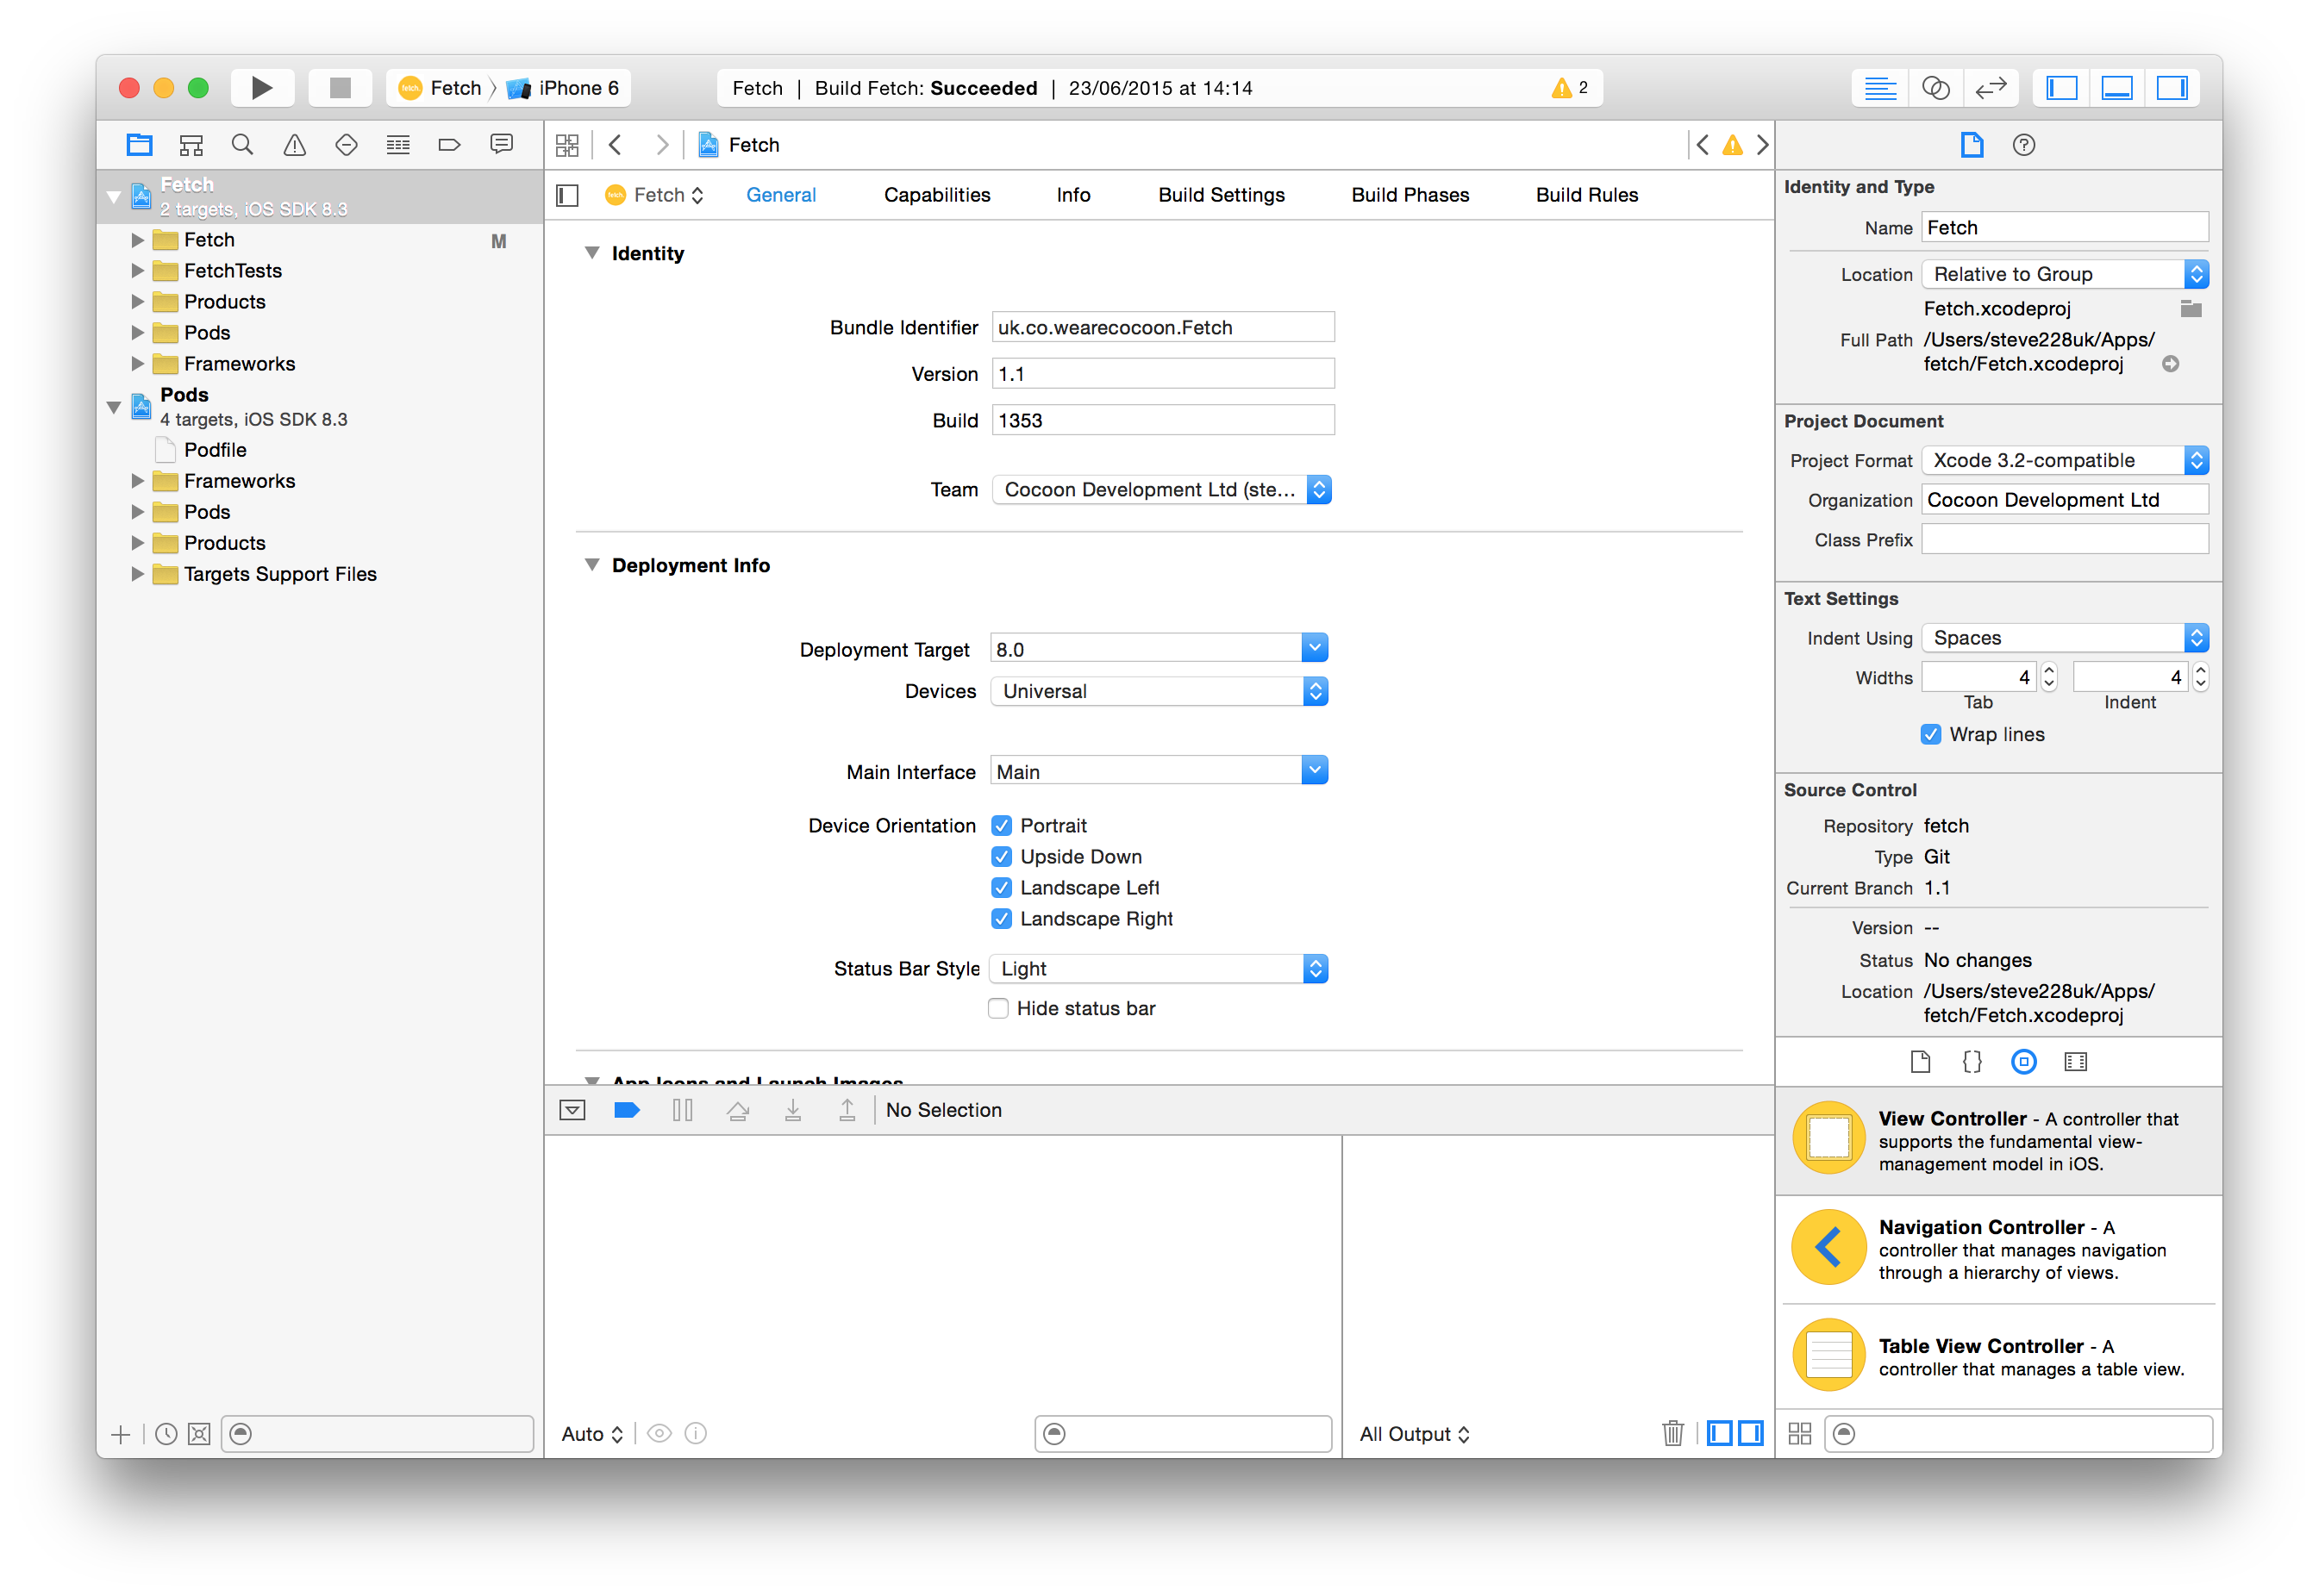Click the Bundle Identifier text field

[1162, 327]
